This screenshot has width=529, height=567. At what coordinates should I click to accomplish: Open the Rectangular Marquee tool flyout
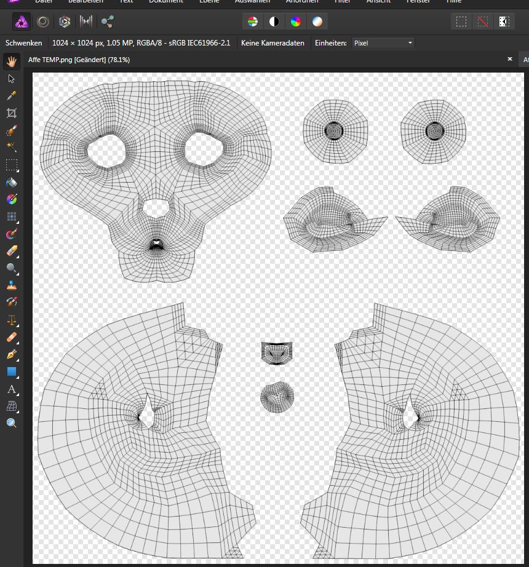coord(12,165)
